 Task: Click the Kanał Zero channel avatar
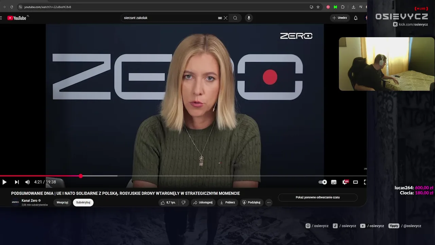coord(15,202)
